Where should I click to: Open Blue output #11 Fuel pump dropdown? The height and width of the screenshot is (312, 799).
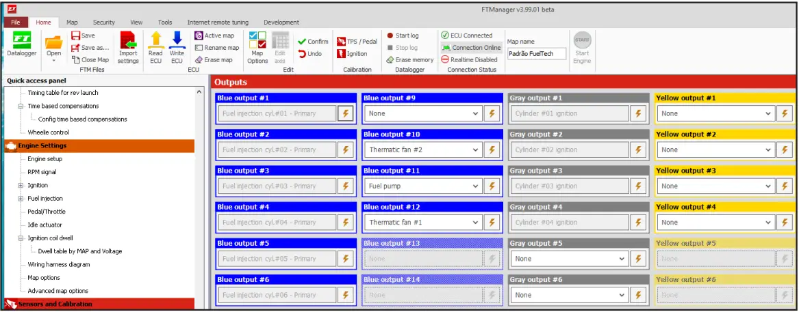pyautogui.click(x=423, y=186)
